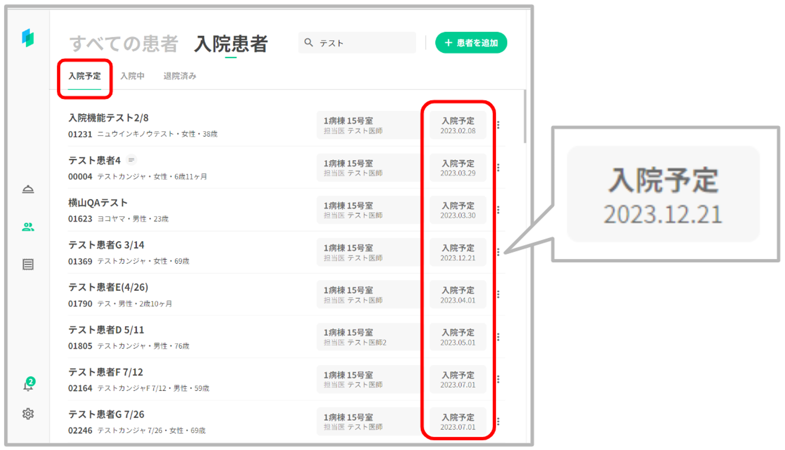Open the receipt list icon in sidebar
Image resolution: width=785 pixels, height=450 pixels.
[x=28, y=264]
